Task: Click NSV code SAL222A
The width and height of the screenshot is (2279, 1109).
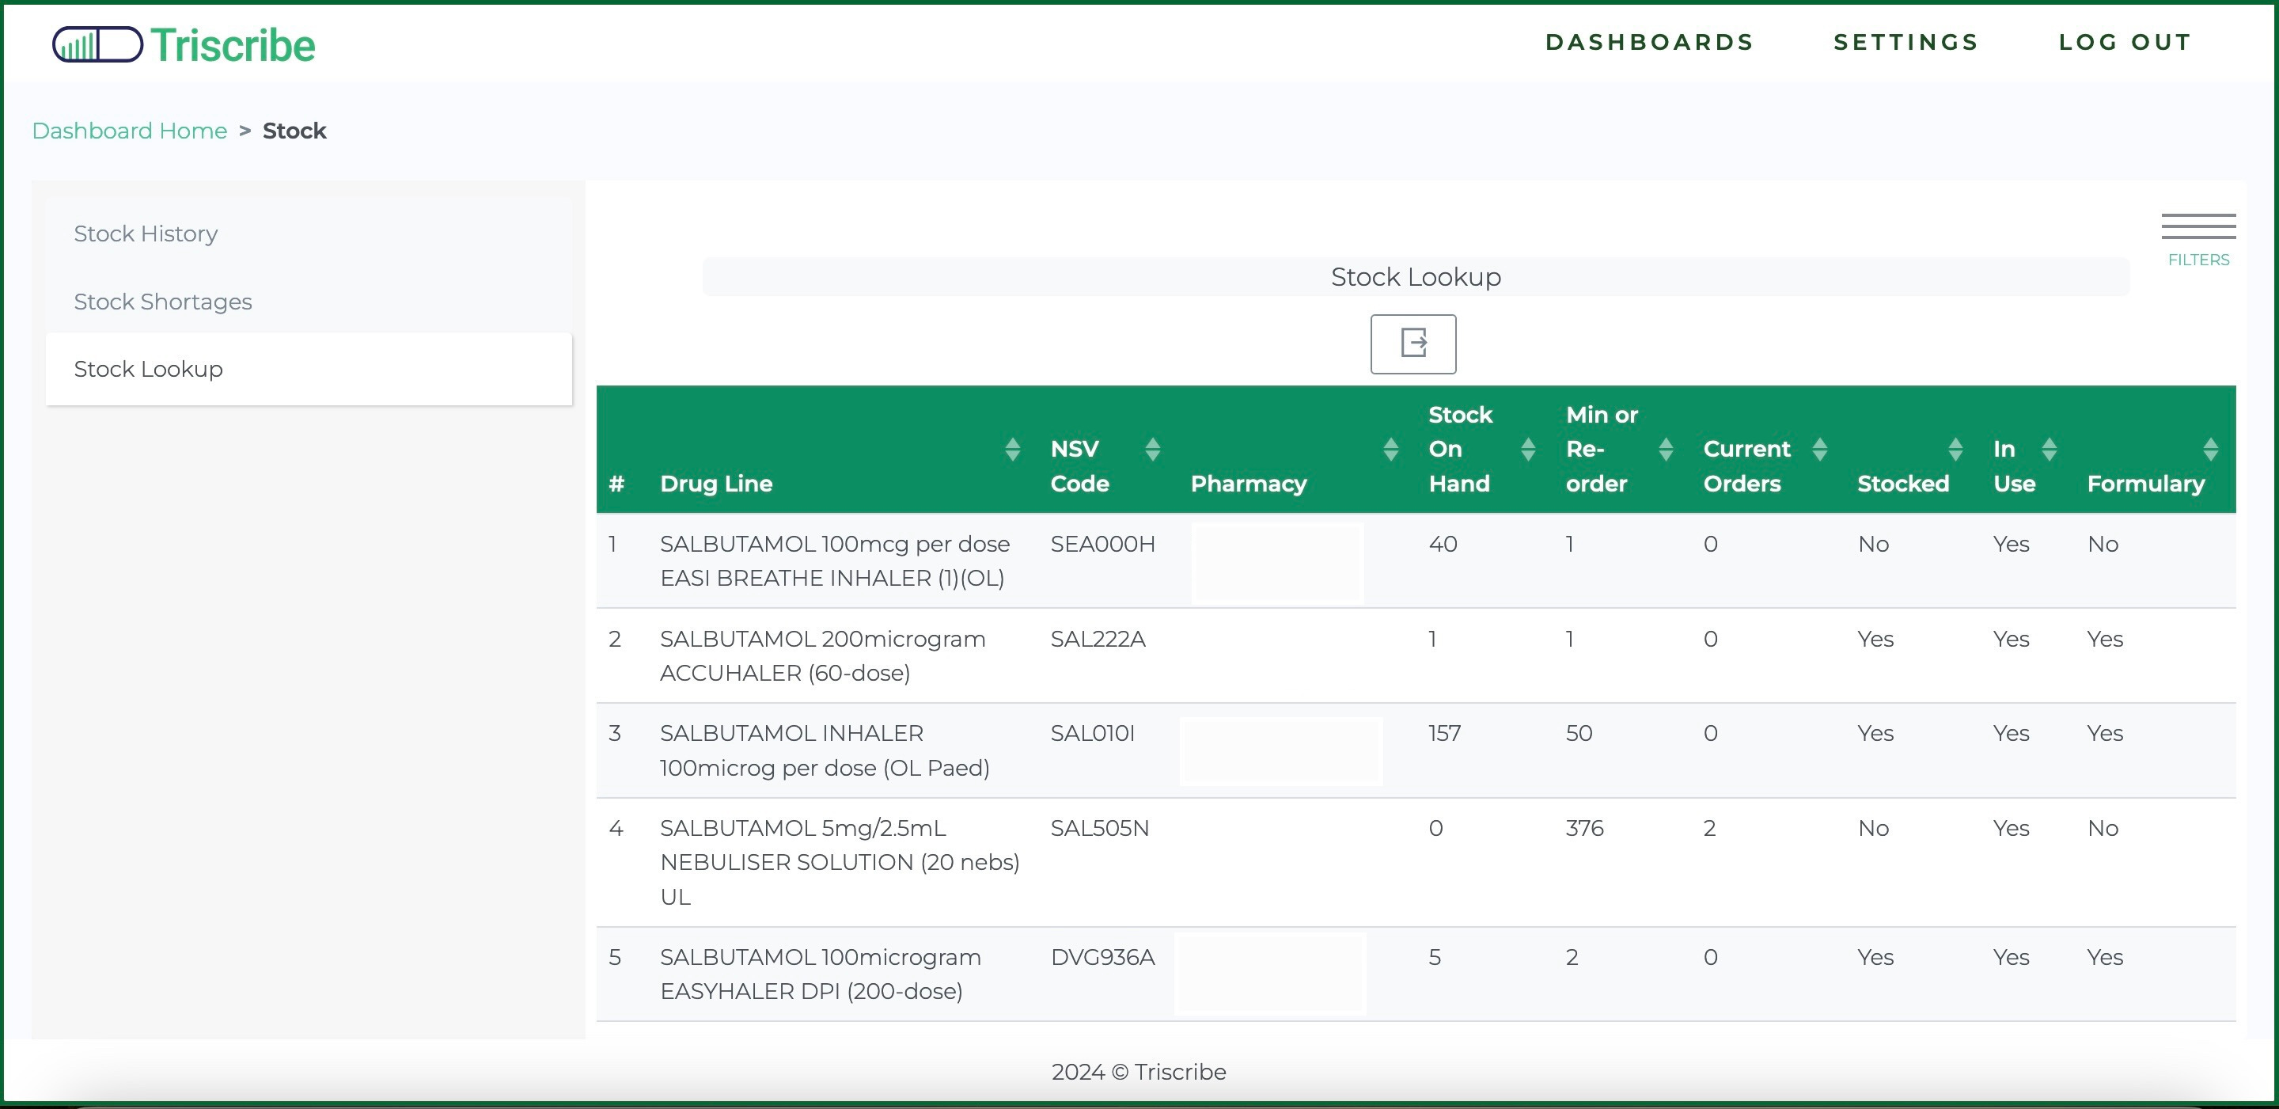Action: [x=1098, y=639]
